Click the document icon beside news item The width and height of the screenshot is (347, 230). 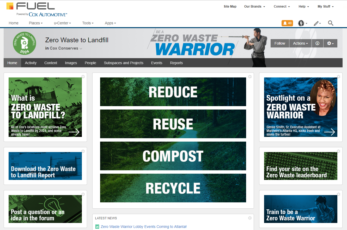point(97,227)
